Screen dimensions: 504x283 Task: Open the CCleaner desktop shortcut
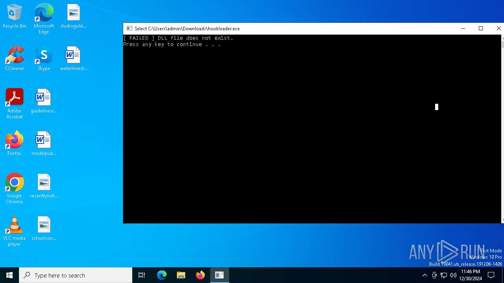click(x=15, y=59)
